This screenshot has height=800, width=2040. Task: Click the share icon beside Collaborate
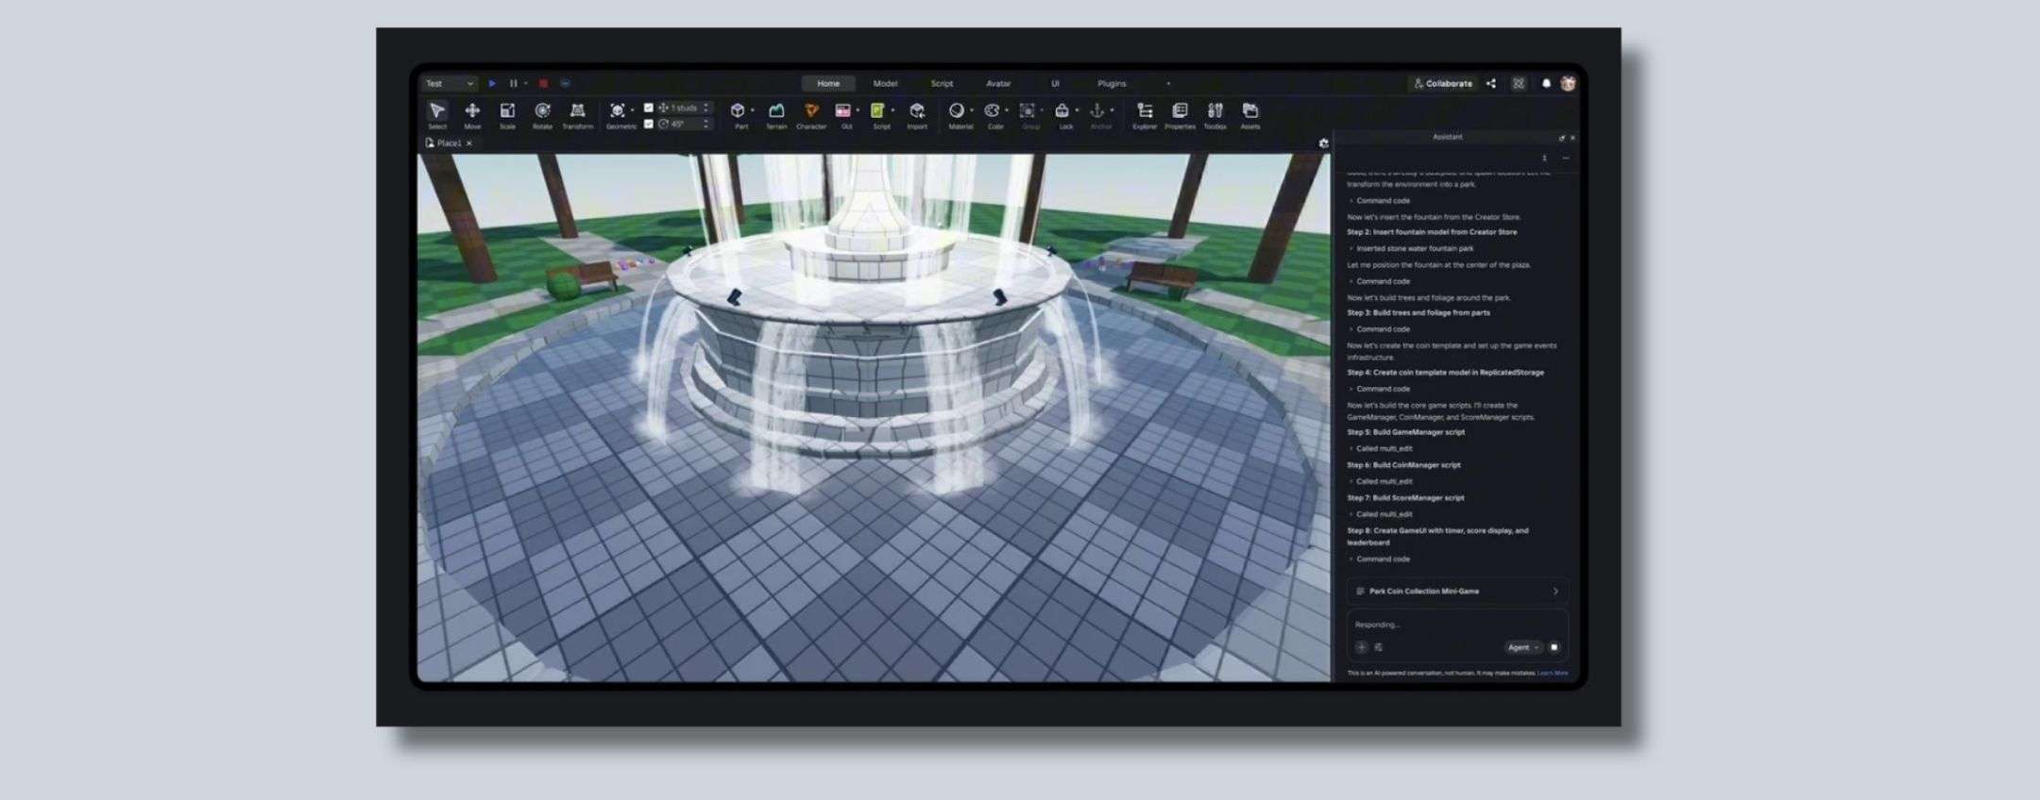click(x=1491, y=83)
